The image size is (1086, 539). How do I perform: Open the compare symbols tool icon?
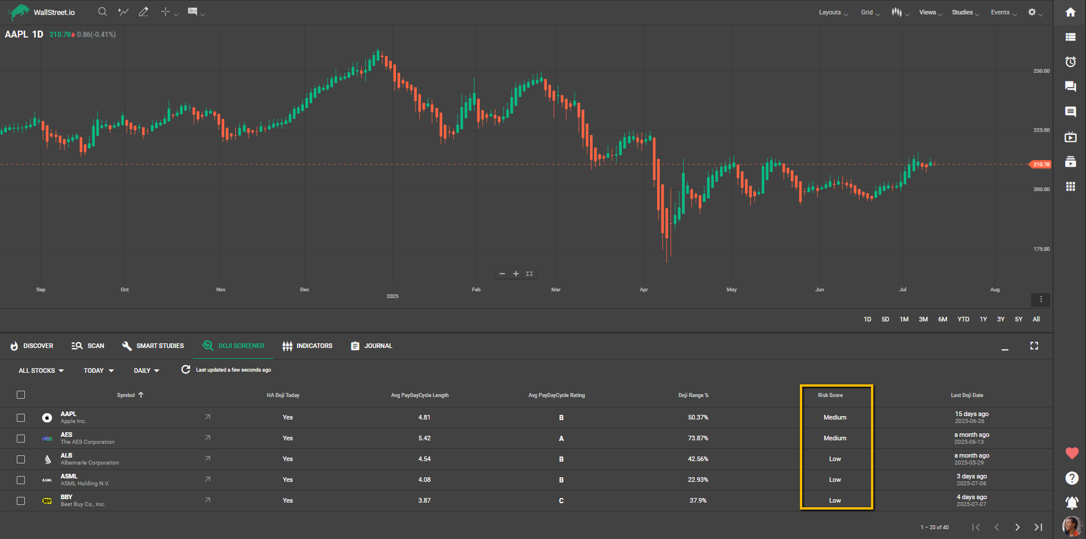click(123, 12)
